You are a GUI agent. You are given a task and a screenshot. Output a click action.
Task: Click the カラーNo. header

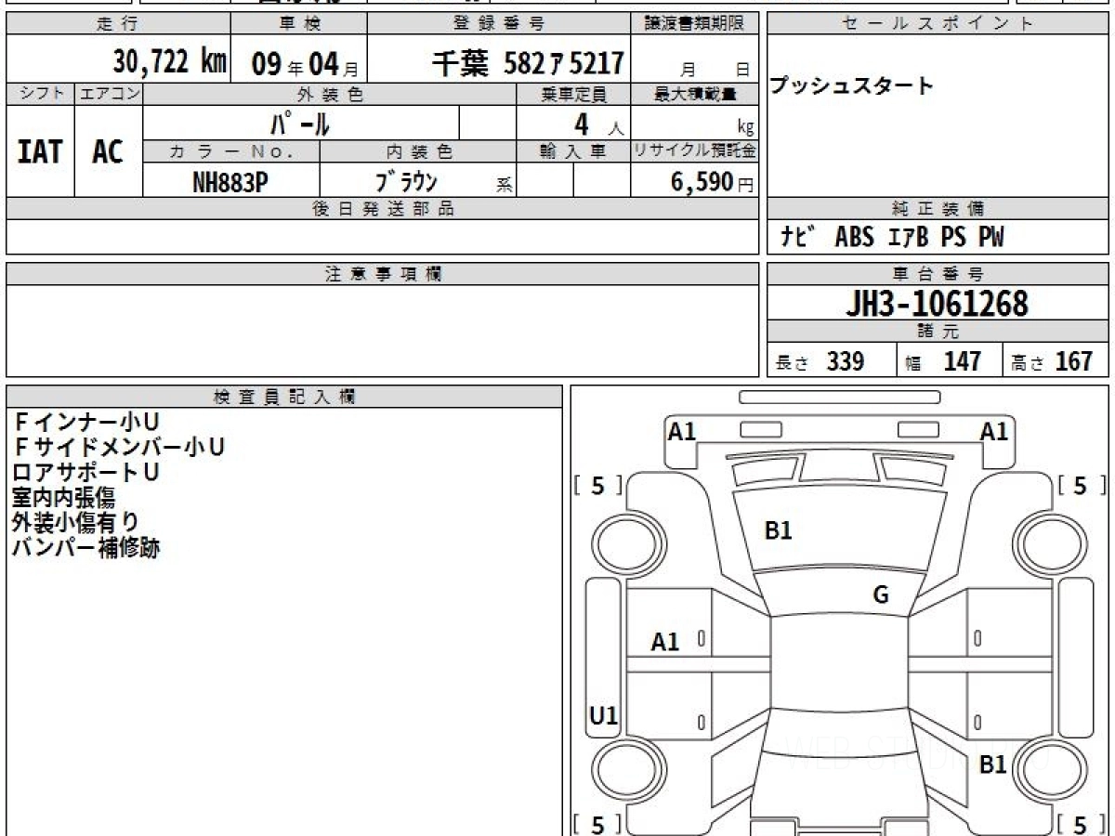231,151
